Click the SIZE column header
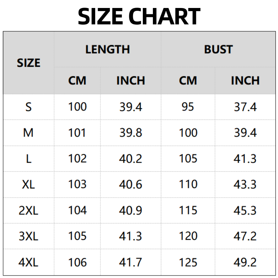The image size is (278, 278). click(x=28, y=63)
